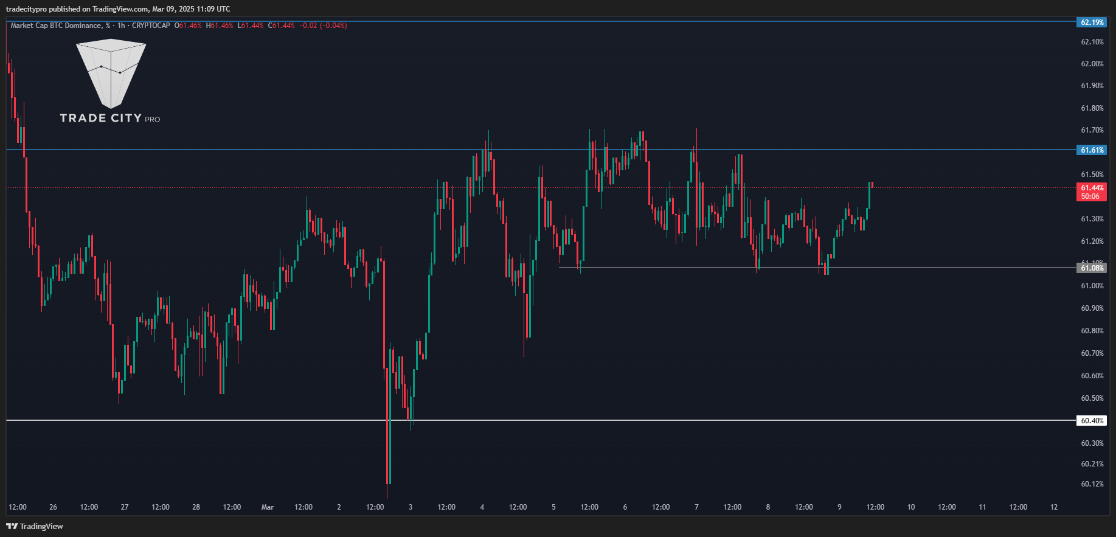Click the 61.20% price axis label
Viewport: 1116px width, 537px height.
[1092, 241]
